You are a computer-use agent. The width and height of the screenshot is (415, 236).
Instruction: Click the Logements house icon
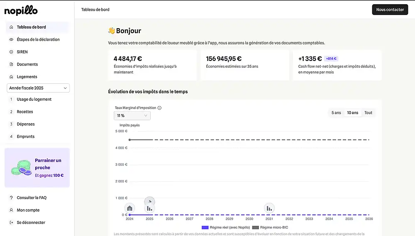tap(11, 77)
